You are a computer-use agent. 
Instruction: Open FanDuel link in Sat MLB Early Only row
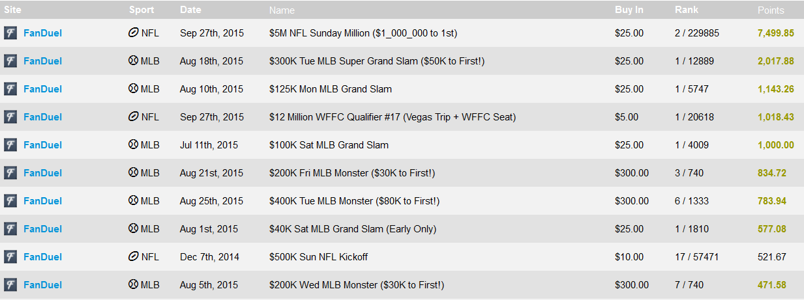click(42, 229)
